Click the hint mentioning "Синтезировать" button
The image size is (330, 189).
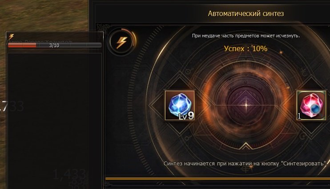click(x=245, y=164)
